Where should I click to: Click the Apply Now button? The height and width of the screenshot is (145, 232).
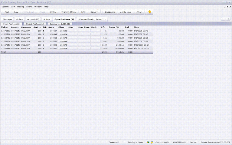pyautogui.click(x=125, y=12)
